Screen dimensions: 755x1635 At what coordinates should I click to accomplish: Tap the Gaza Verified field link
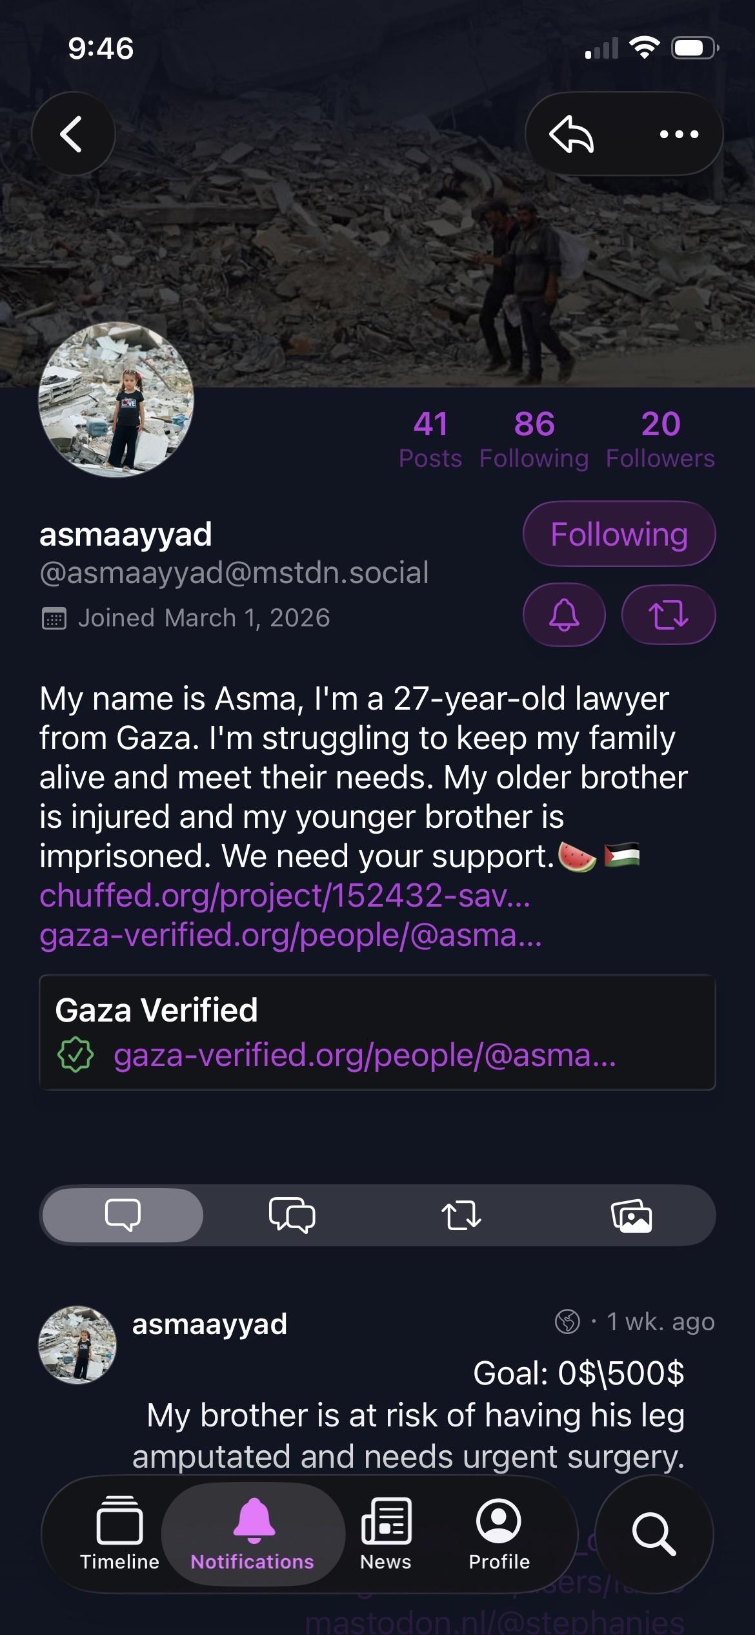(365, 1055)
